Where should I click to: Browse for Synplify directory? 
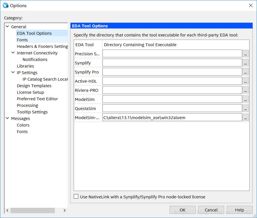[x=245, y=63]
